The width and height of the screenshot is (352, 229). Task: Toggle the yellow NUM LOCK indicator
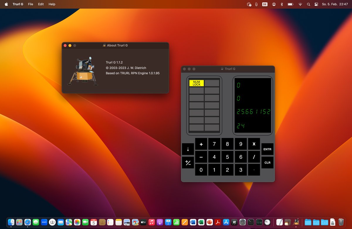click(x=197, y=83)
